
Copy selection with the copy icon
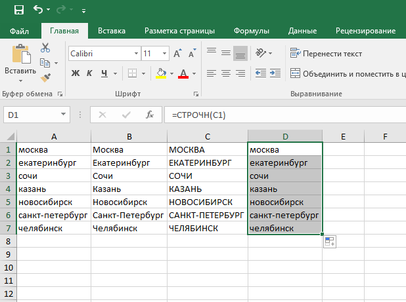pos(45,63)
